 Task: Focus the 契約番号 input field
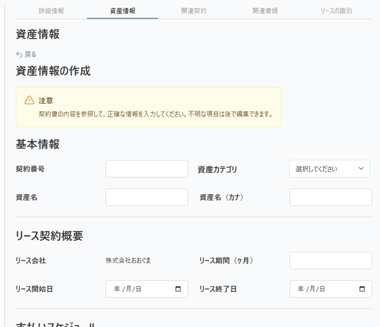pos(146,169)
